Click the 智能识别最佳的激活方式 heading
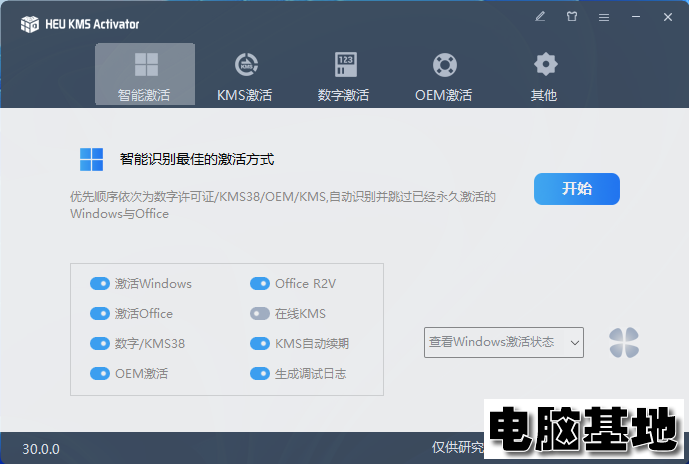 click(197, 159)
